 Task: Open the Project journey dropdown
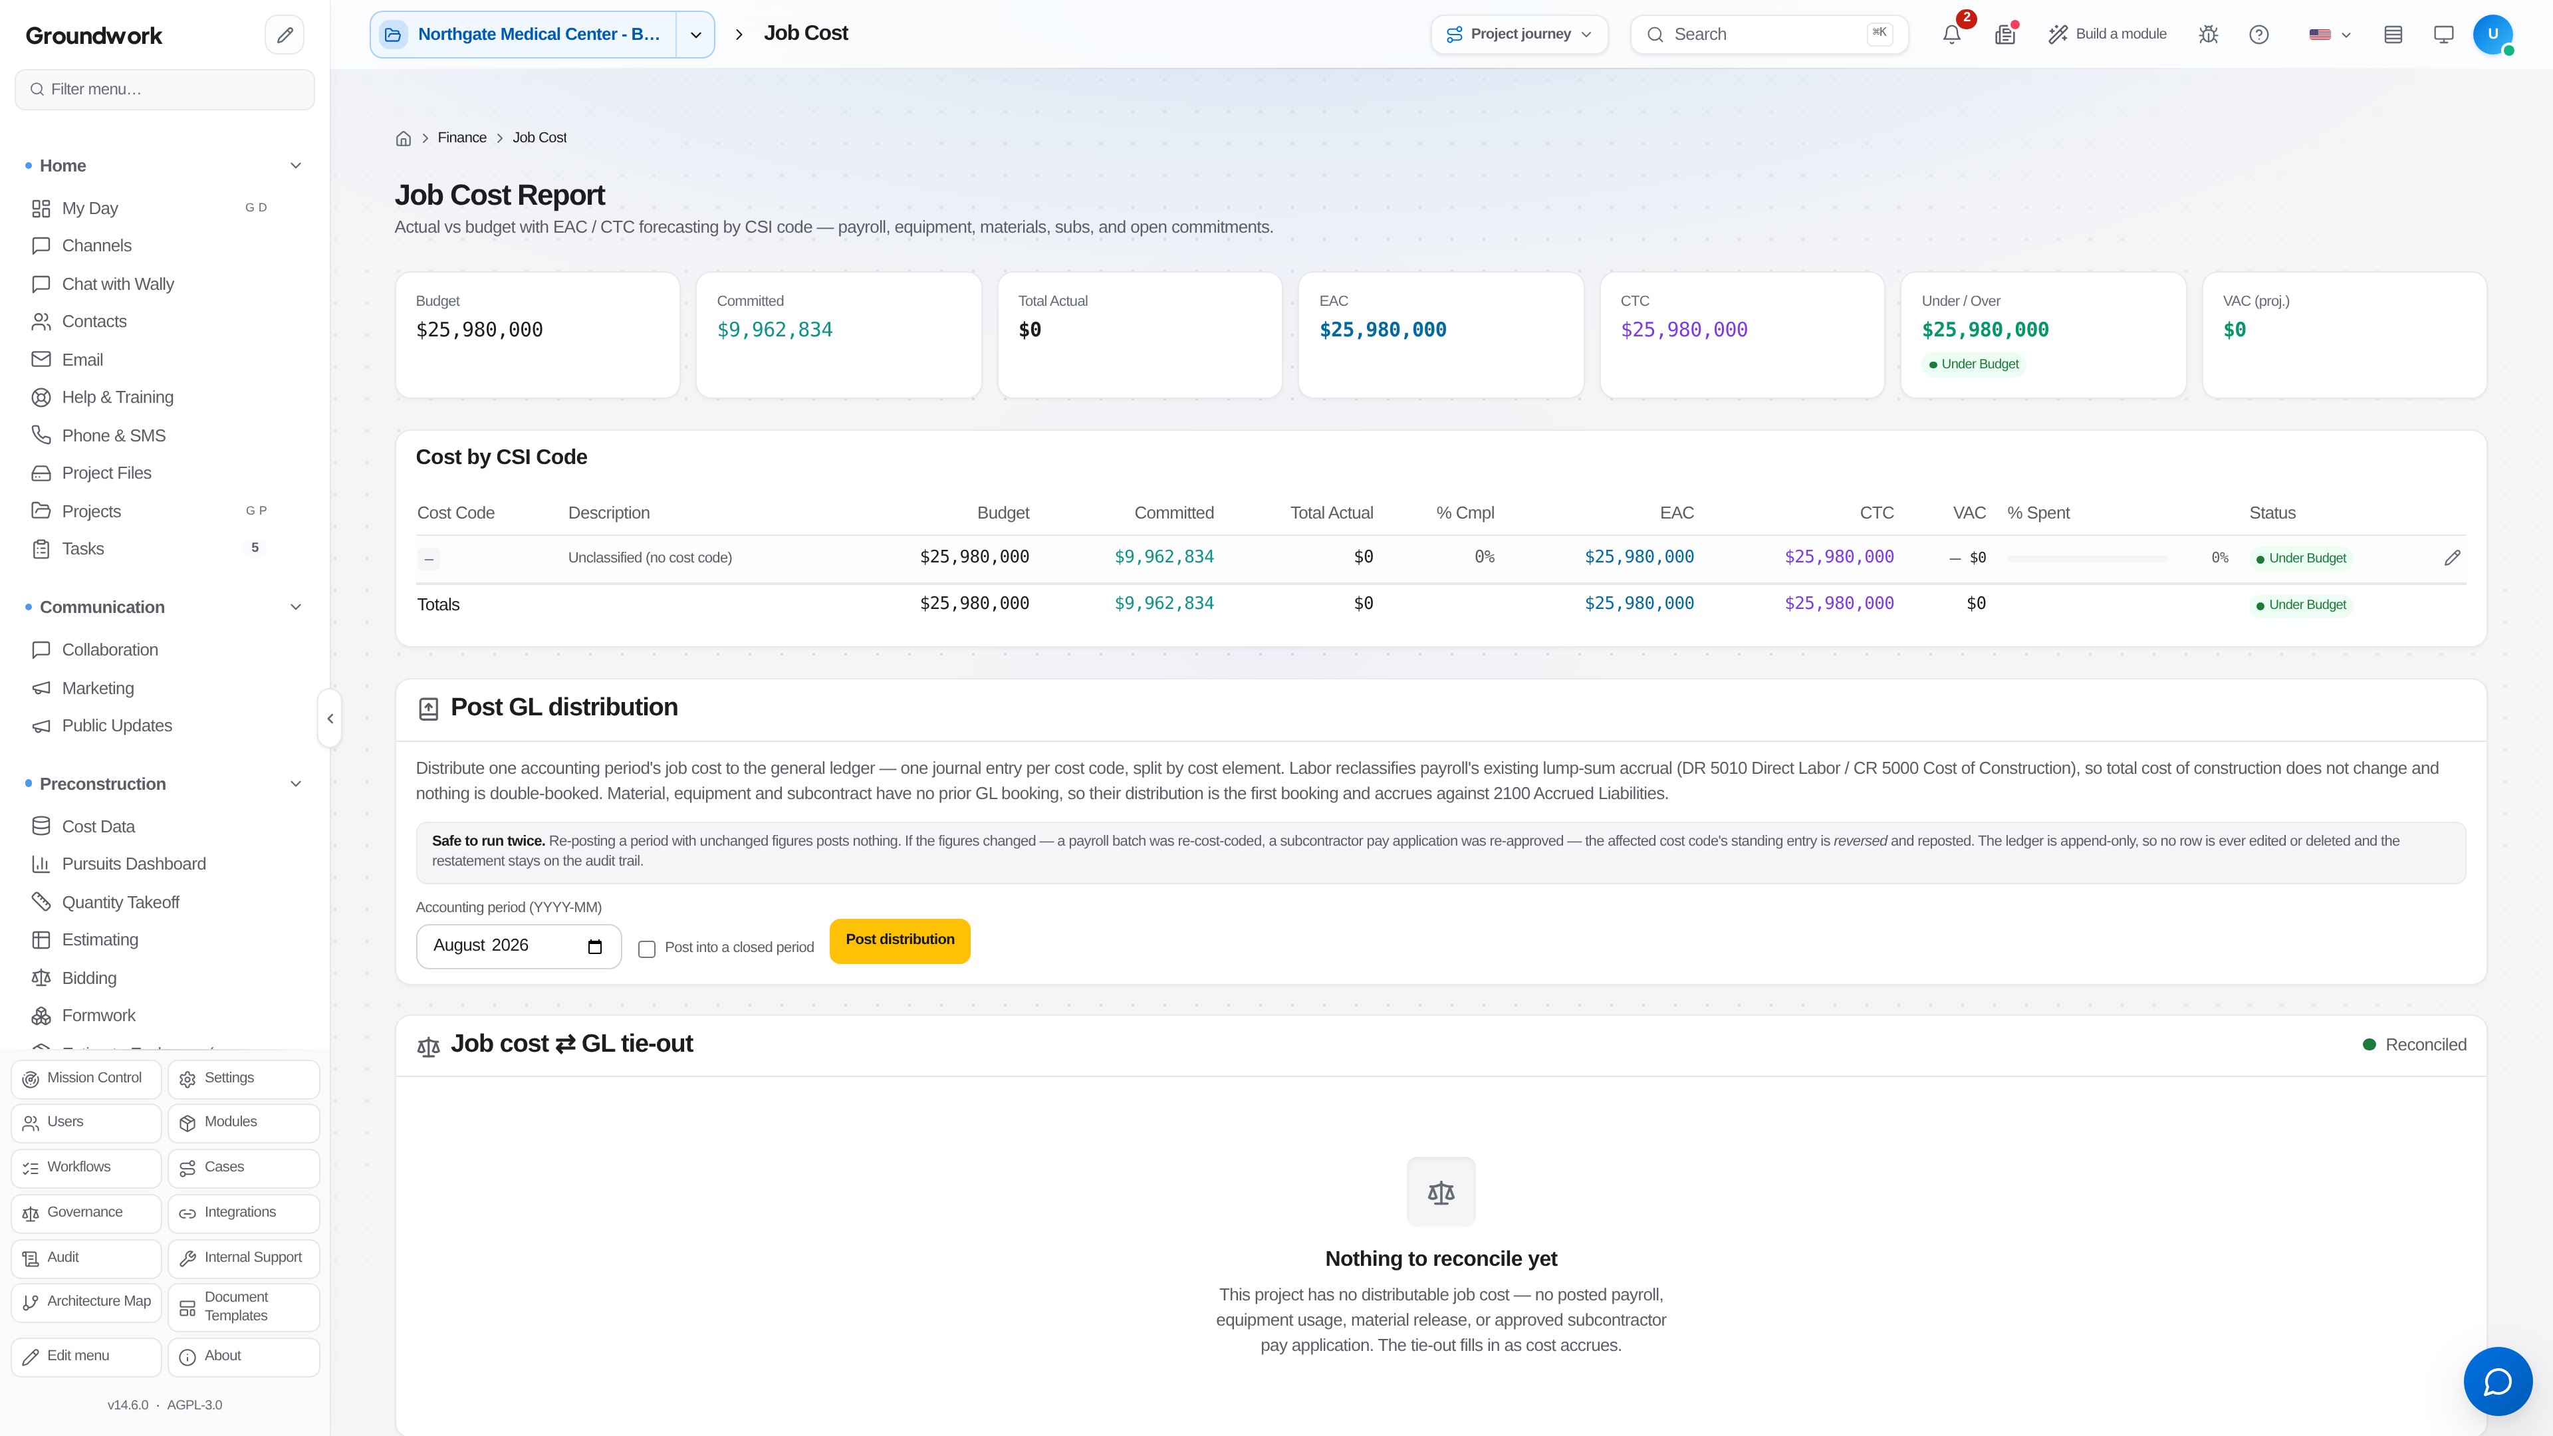[1519, 35]
